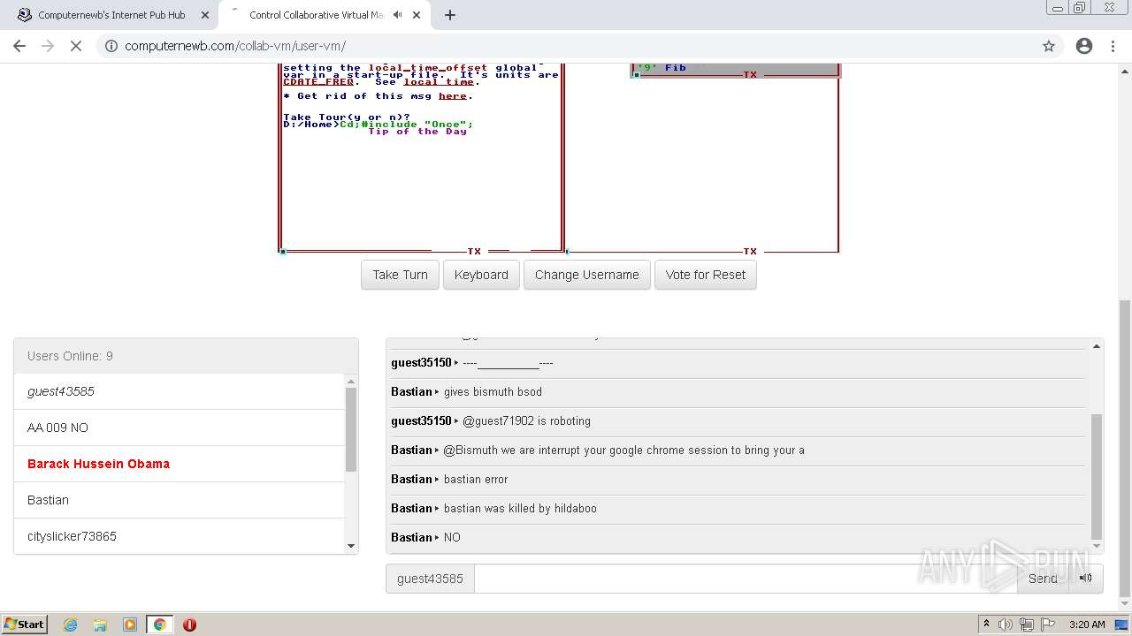Click Chrome icon in taskbar
Viewport: 1132px width, 636px height.
[x=160, y=625]
